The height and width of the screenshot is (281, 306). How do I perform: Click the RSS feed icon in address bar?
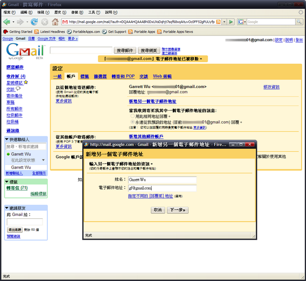tap(219, 22)
